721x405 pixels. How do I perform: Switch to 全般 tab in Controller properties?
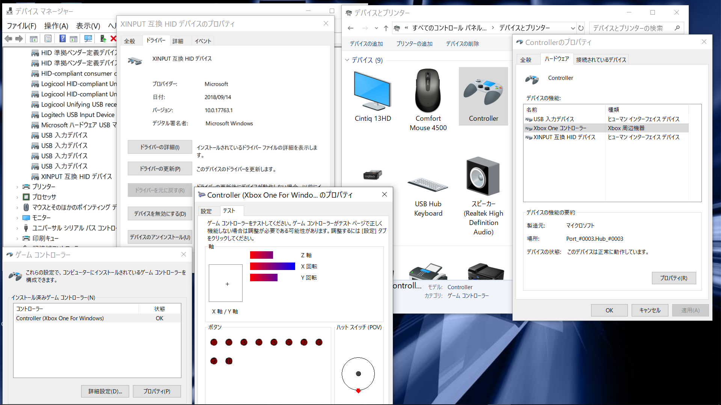click(526, 60)
